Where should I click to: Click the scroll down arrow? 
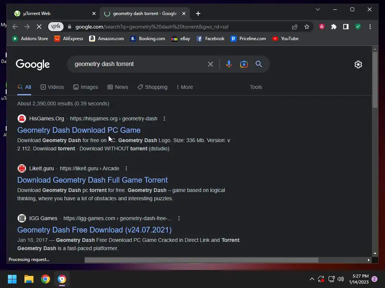375,254
